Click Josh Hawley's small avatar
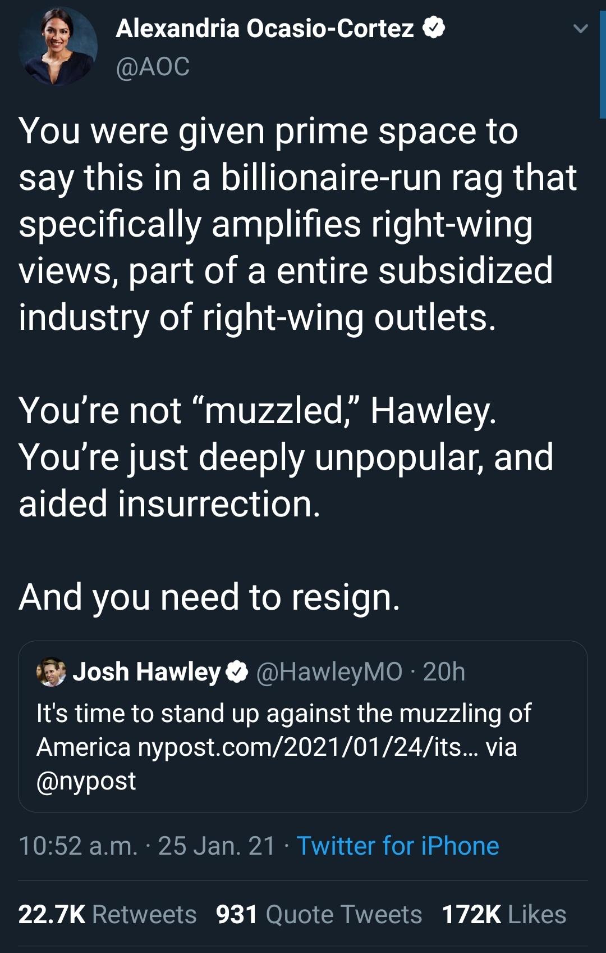Image resolution: width=606 pixels, height=953 pixels. 51,672
